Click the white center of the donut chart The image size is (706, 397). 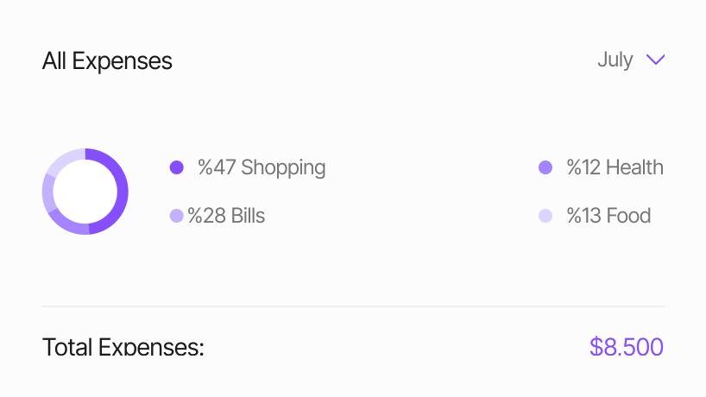coord(85,192)
